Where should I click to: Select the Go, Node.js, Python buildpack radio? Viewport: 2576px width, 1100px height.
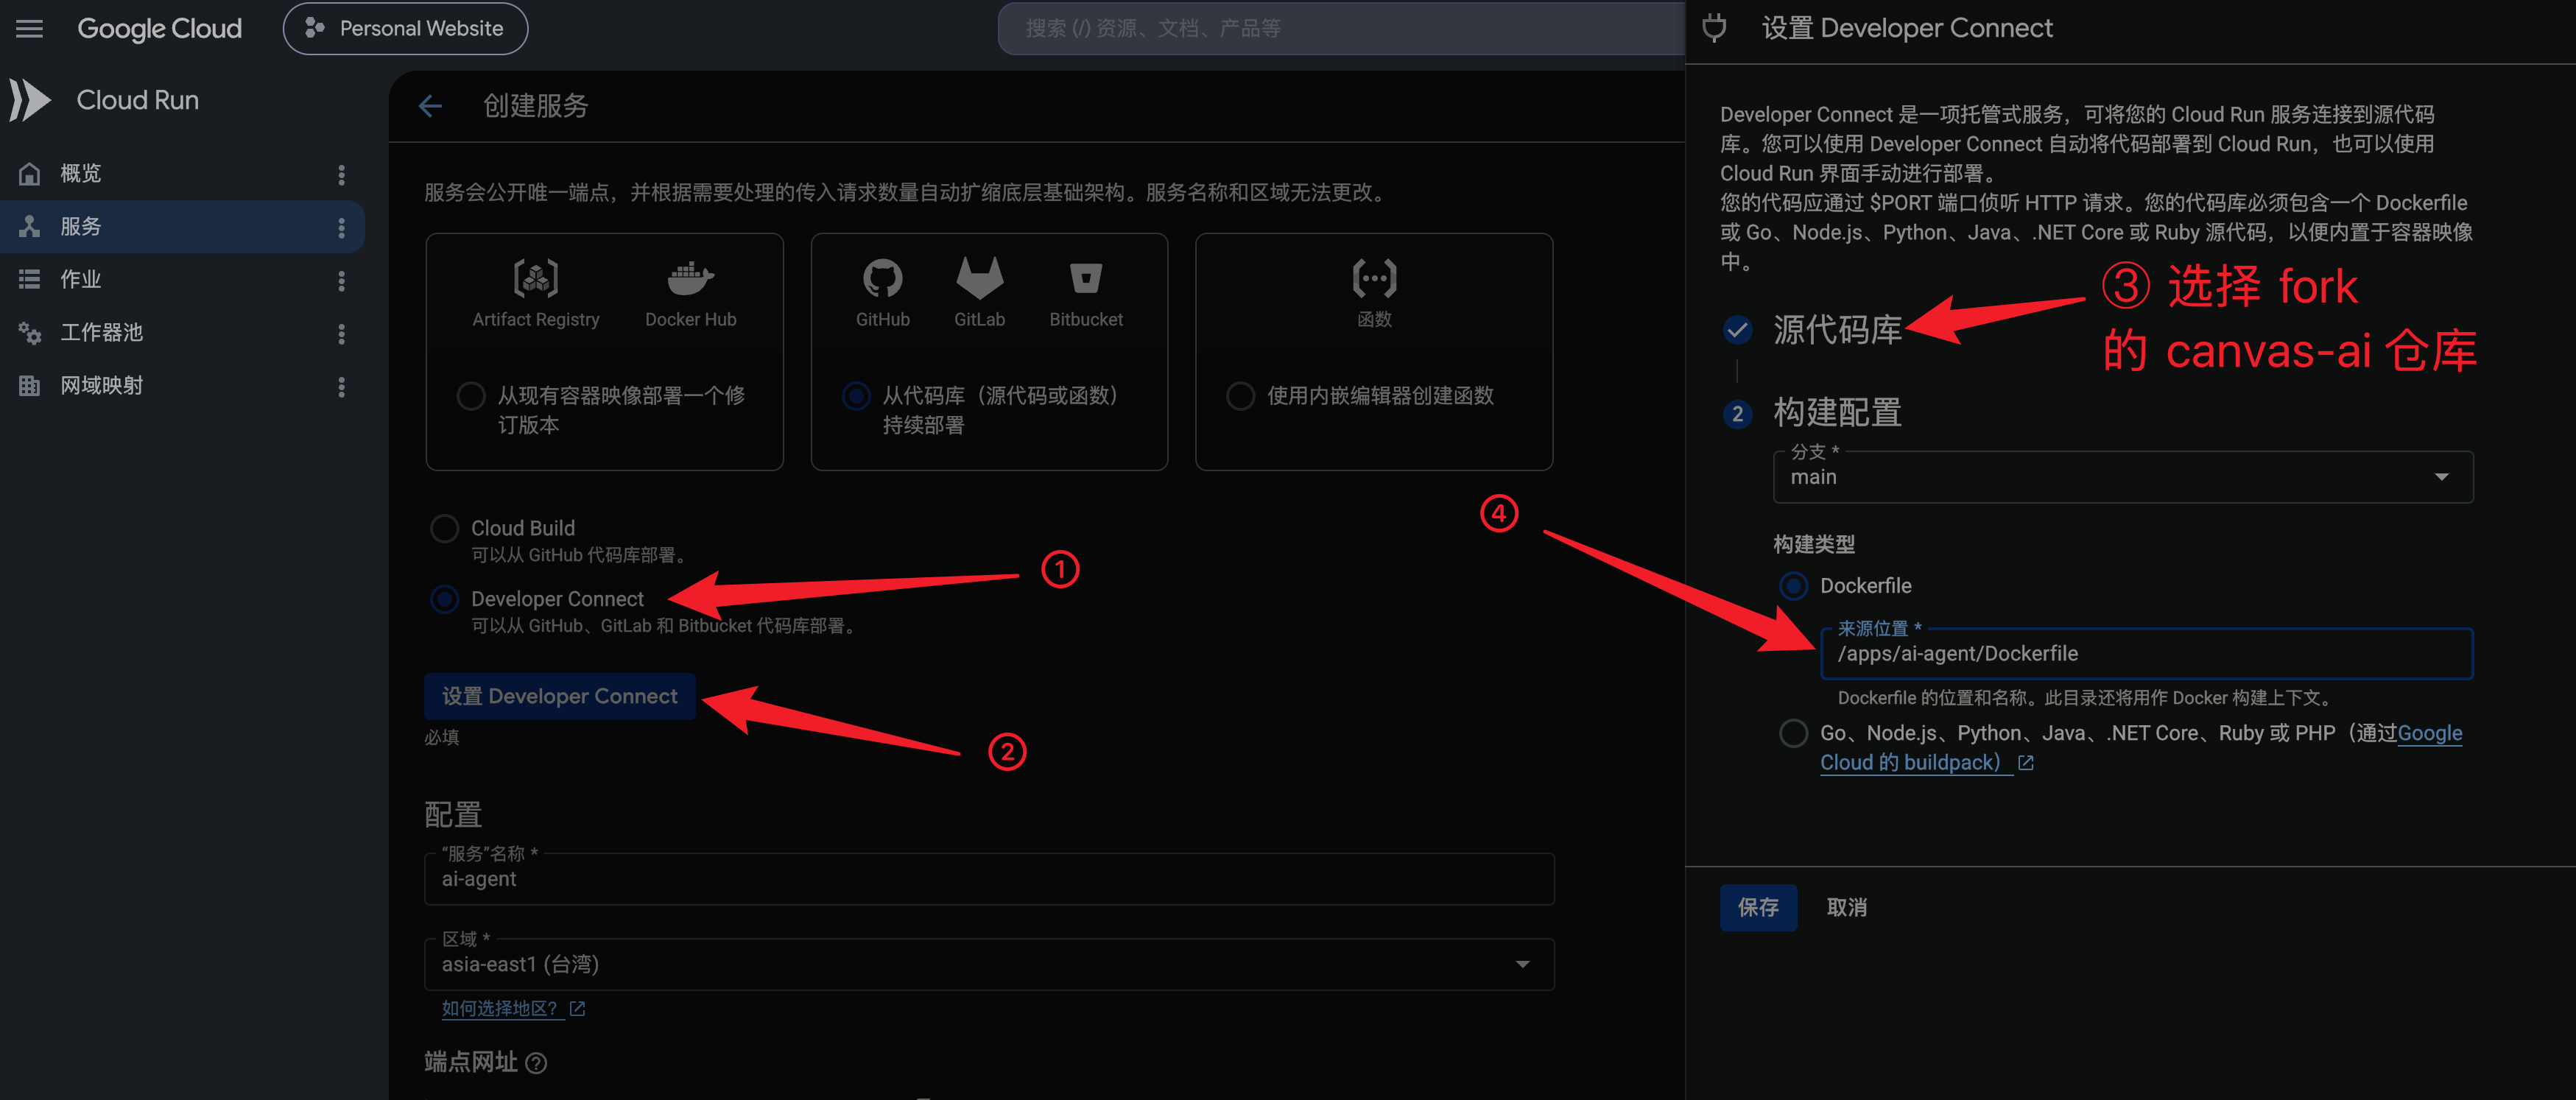1794,733
